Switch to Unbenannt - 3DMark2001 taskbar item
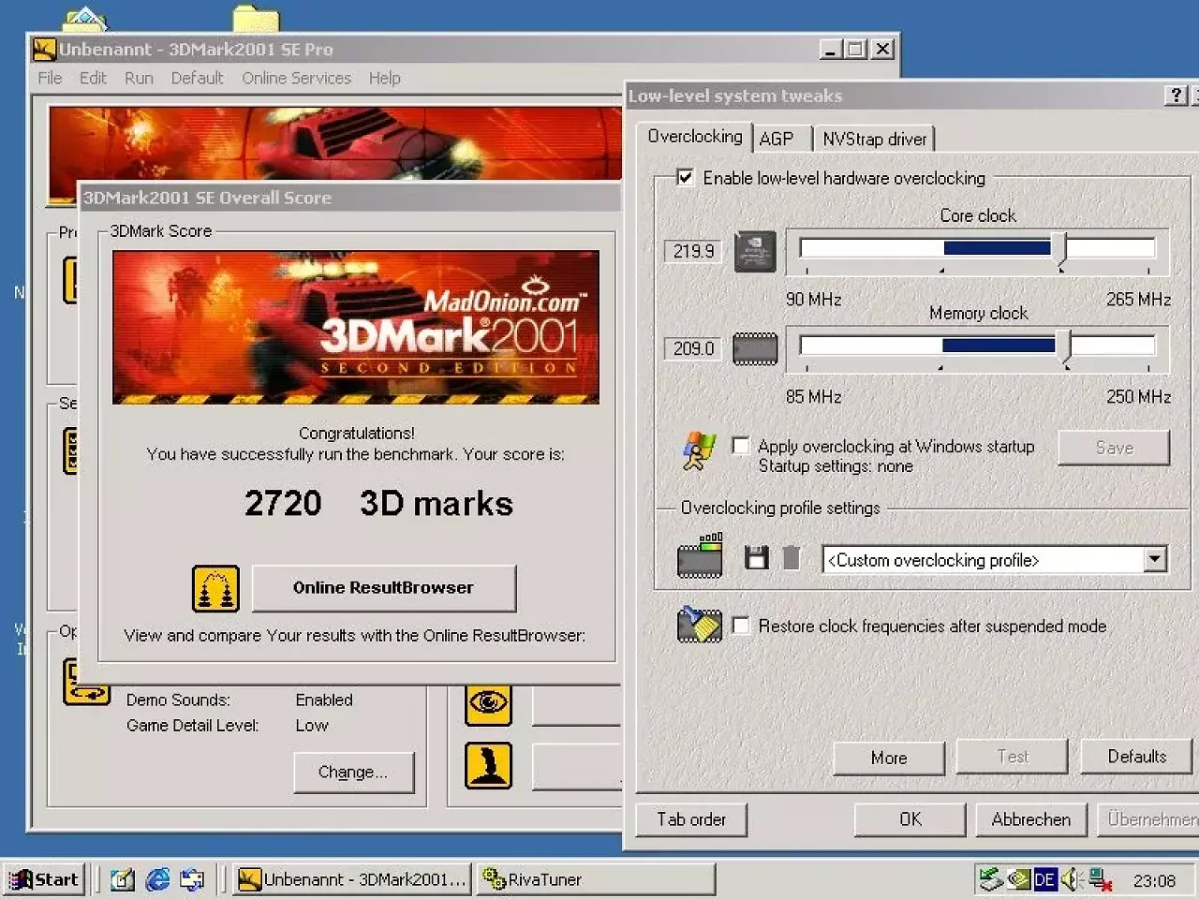This screenshot has width=1199, height=899. pos(352,879)
